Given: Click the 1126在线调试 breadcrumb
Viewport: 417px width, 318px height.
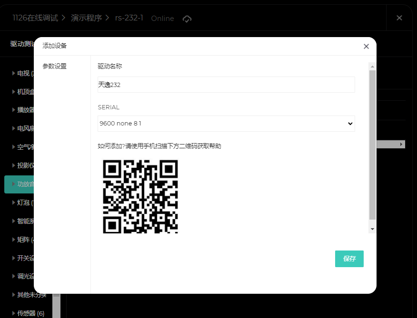Looking at the screenshot, I should click(35, 18).
